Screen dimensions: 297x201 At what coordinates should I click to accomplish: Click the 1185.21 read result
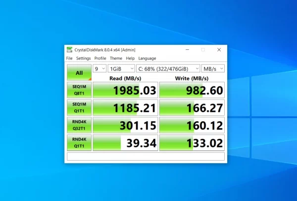[x=125, y=107]
